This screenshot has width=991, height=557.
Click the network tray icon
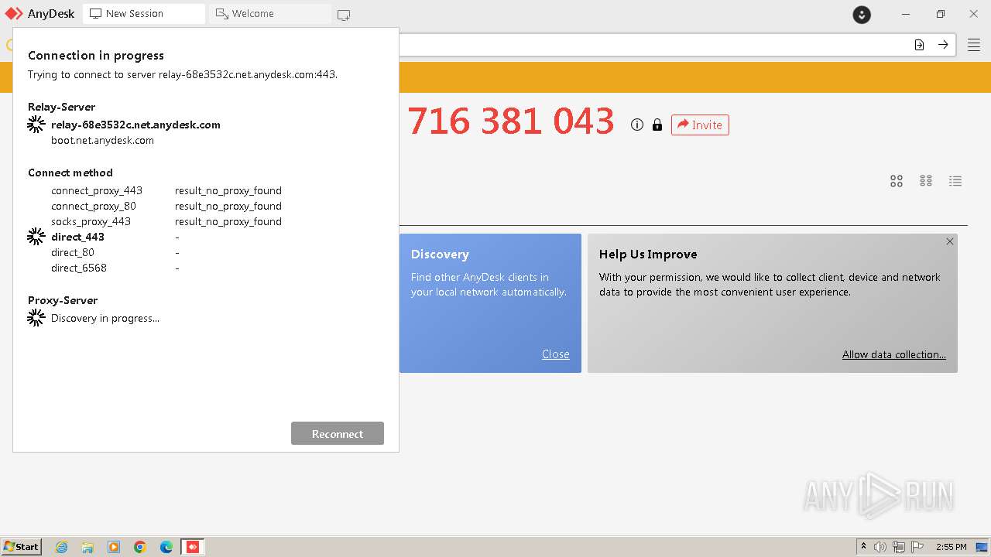pyautogui.click(x=899, y=547)
